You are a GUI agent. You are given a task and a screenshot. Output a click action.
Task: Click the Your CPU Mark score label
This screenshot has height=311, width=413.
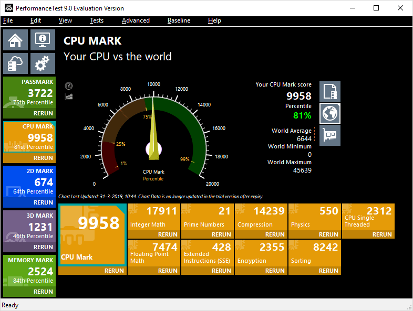pos(283,84)
